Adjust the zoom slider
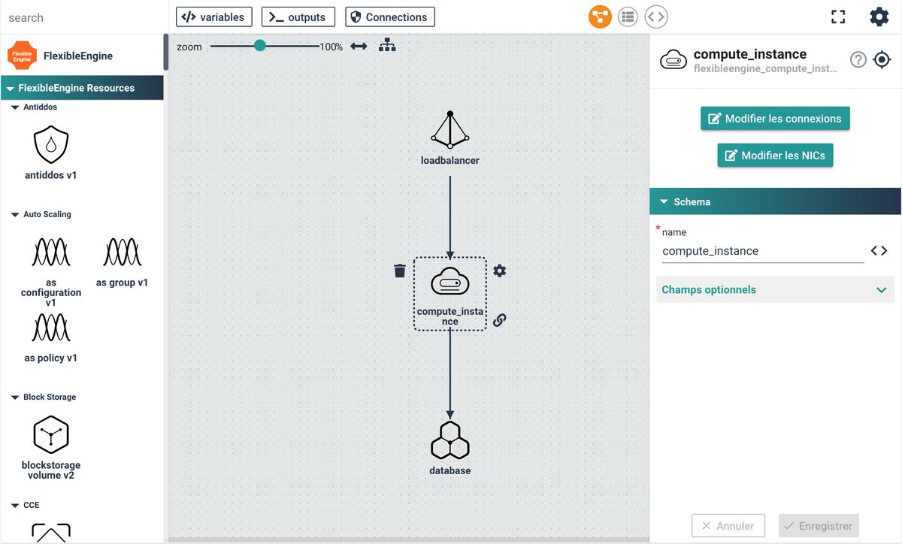The width and height of the screenshot is (902, 544). click(260, 45)
